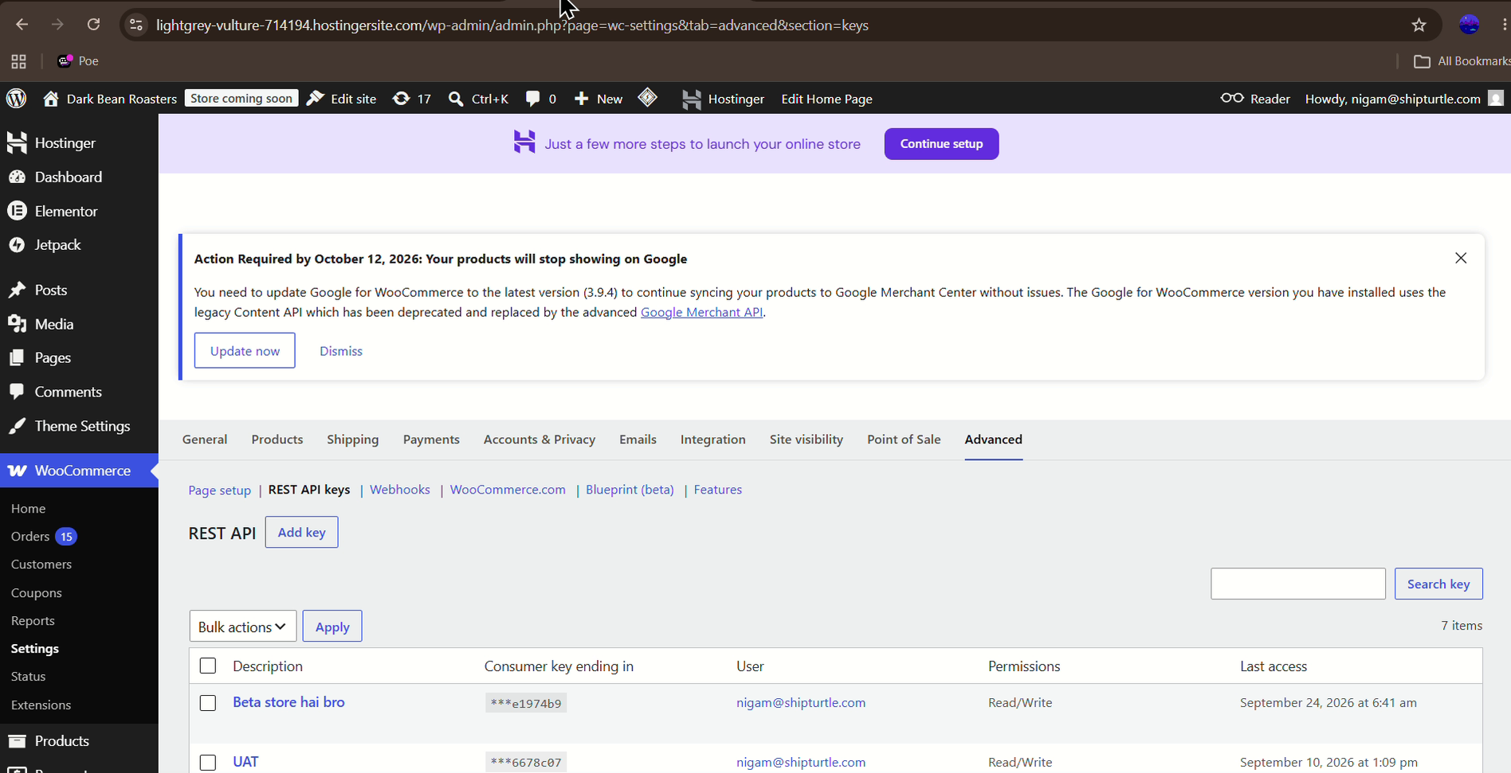The height and width of the screenshot is (773, 1511).
Task: Click the browser address bar URL
Action: point(512,25)
